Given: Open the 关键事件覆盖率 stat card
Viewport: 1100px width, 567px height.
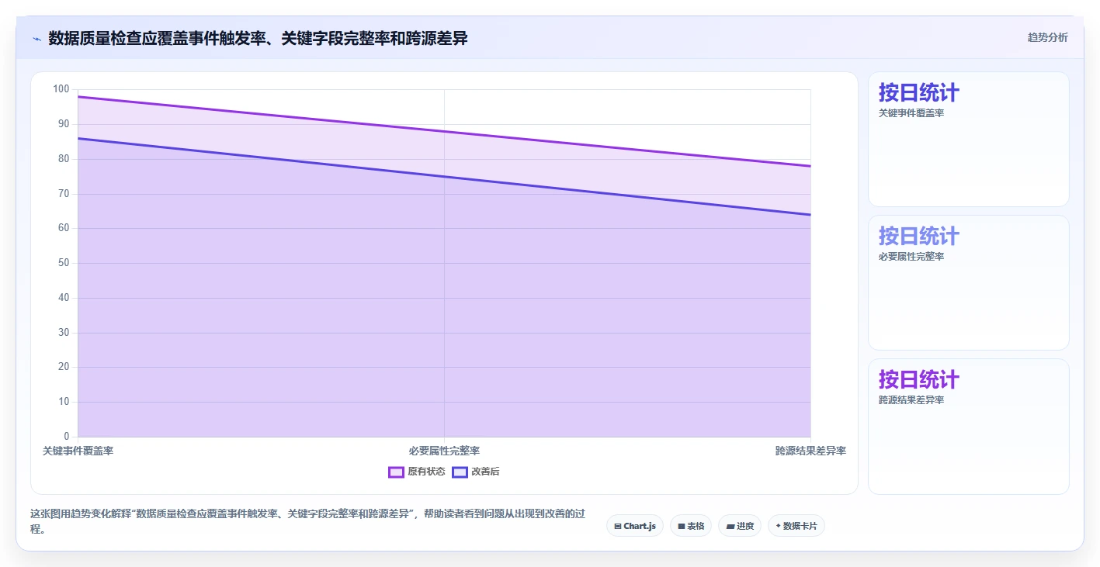Looking at the screenshot, I should pyautogui.click(x=968, y=140).
